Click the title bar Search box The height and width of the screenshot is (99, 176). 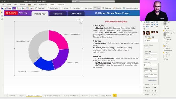[93, 1]
